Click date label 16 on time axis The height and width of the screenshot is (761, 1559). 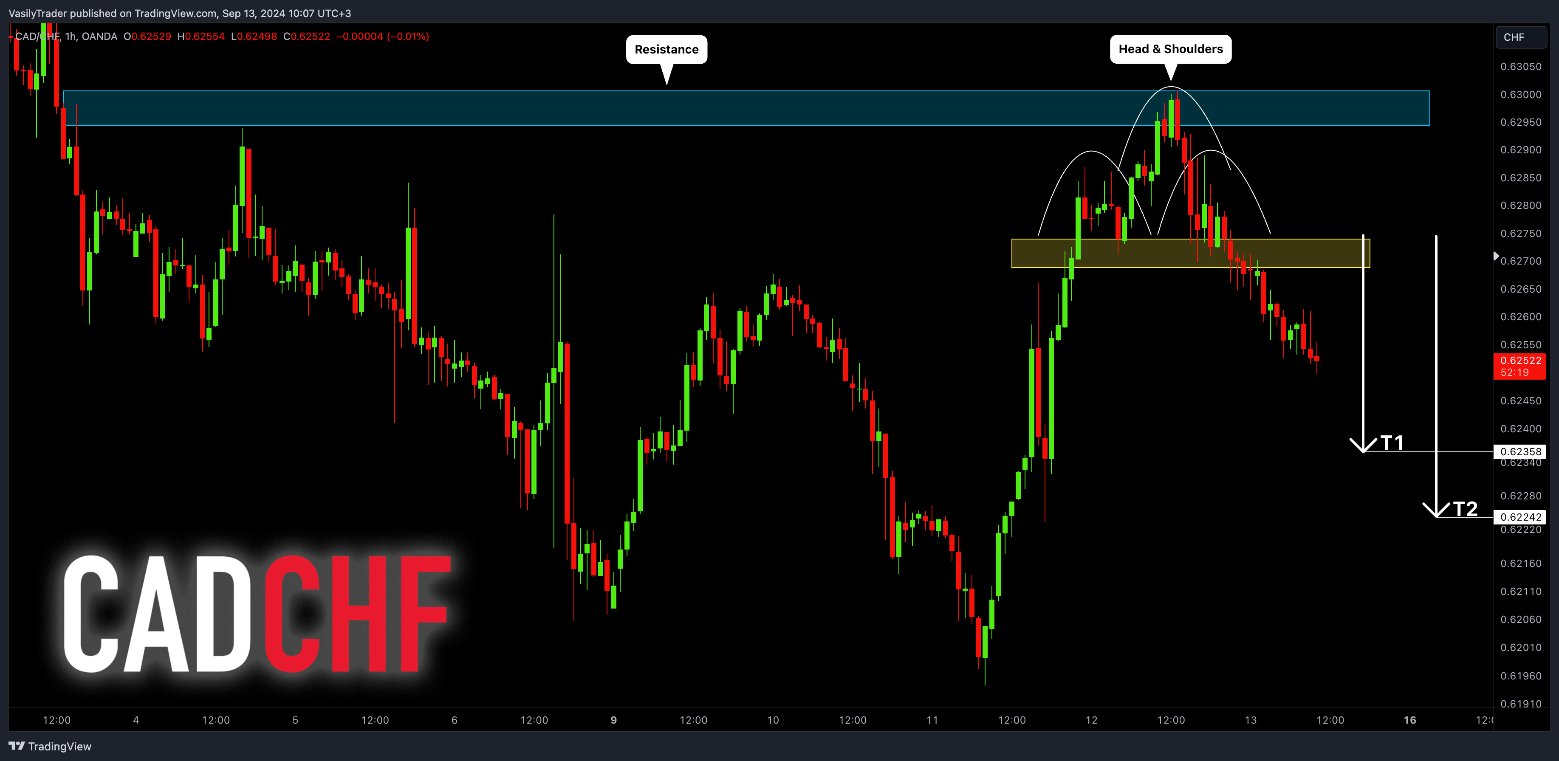coord(1410,720)
